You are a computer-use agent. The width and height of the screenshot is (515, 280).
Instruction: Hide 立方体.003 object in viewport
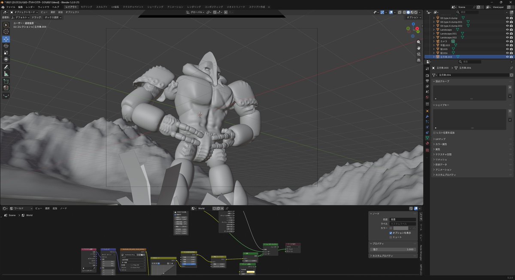point(507,57)
